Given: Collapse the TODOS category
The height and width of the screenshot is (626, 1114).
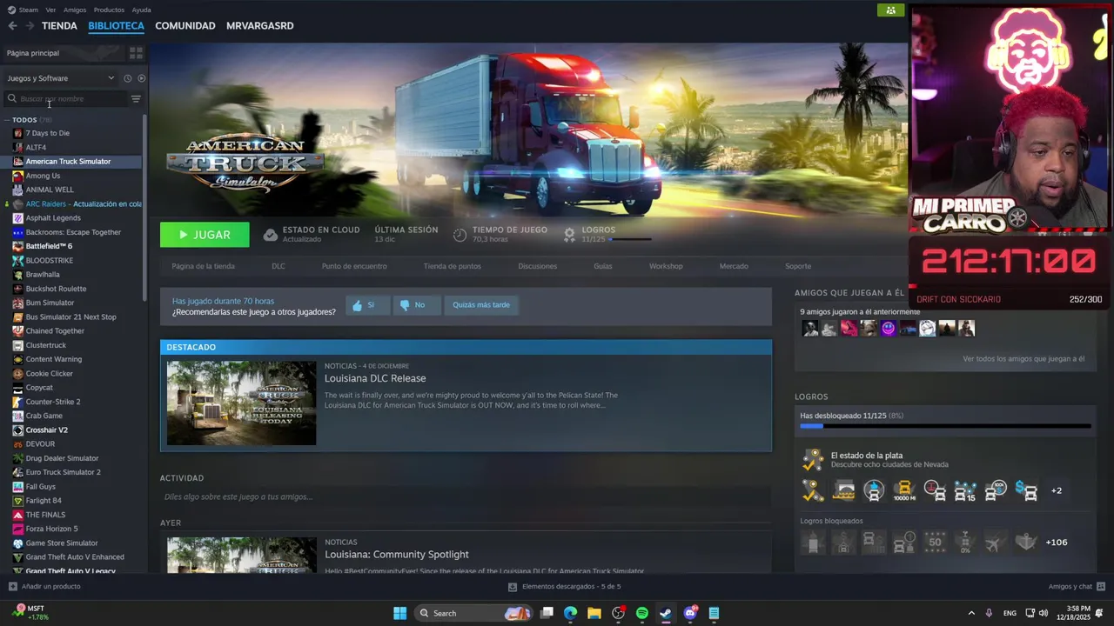Looking at the screenshot, I should pos(6,120).
